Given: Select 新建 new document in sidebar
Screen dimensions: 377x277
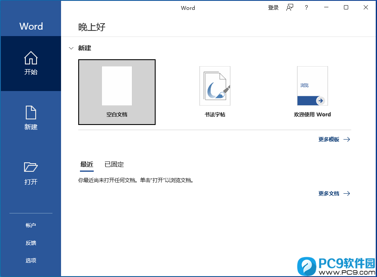Looking at the screenshot, I should tap(31, 118).
